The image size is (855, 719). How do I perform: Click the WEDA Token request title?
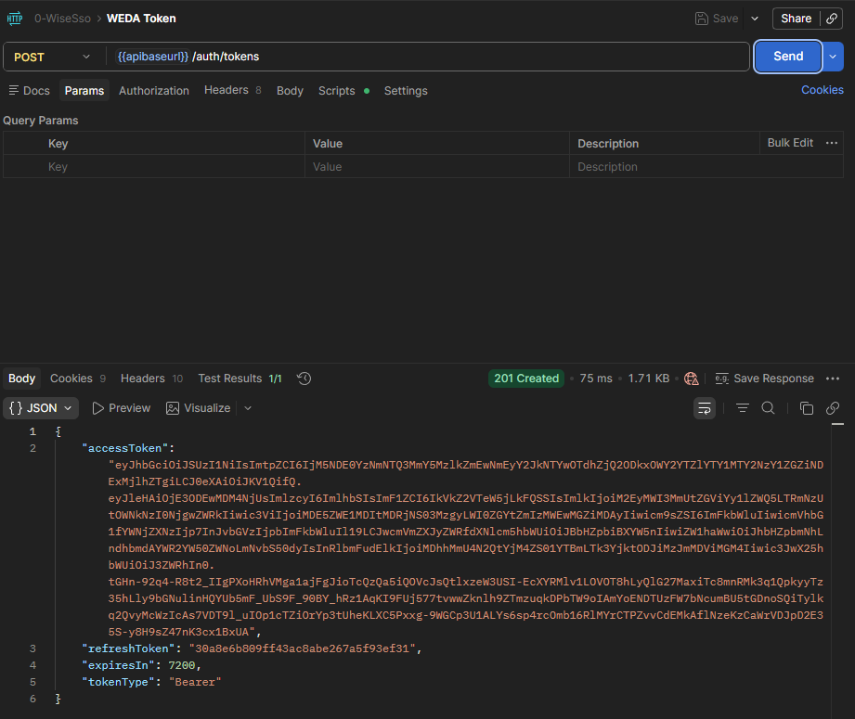click(141, 19)
